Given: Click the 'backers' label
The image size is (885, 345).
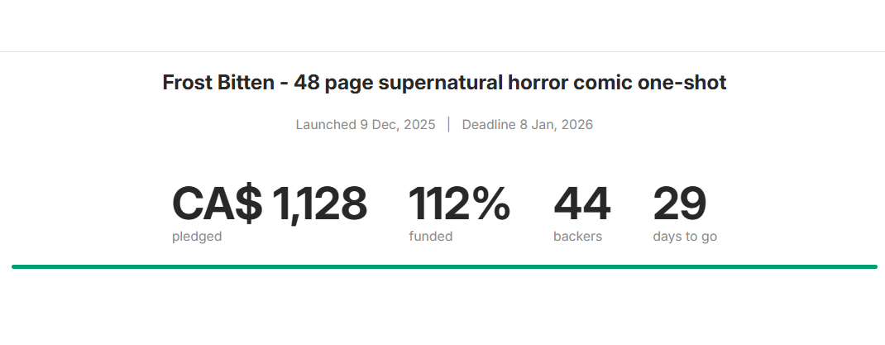Looking at the screenshot, I should click(577, 237).
